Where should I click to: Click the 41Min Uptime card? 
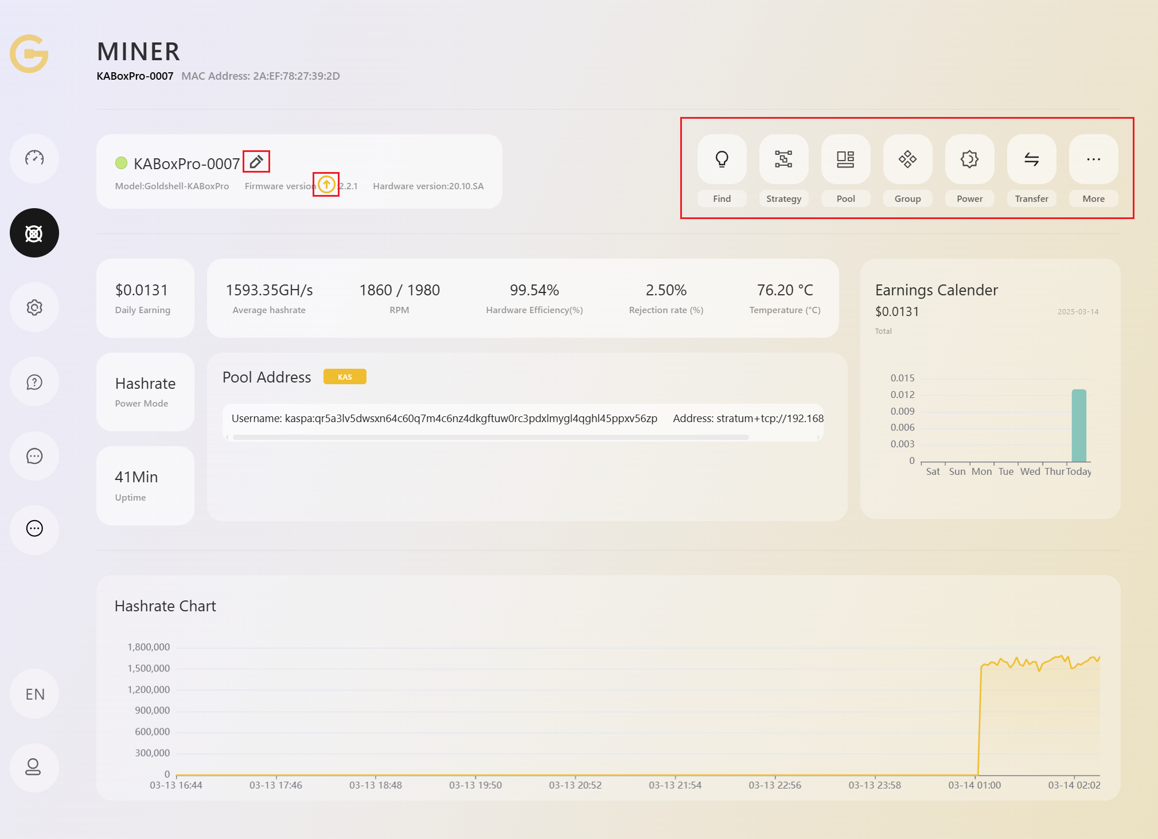(145, 485)
